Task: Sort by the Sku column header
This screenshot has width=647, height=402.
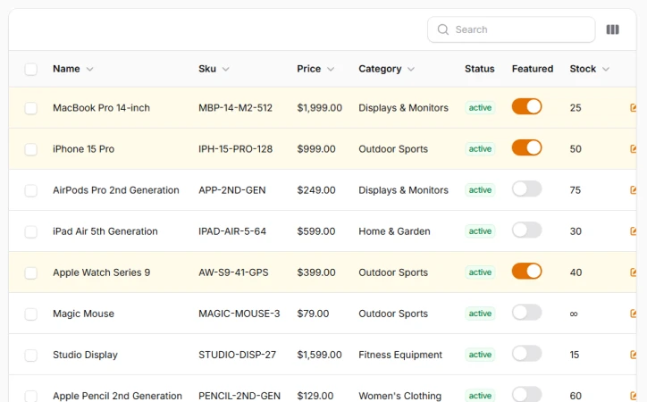Action: 214,69
